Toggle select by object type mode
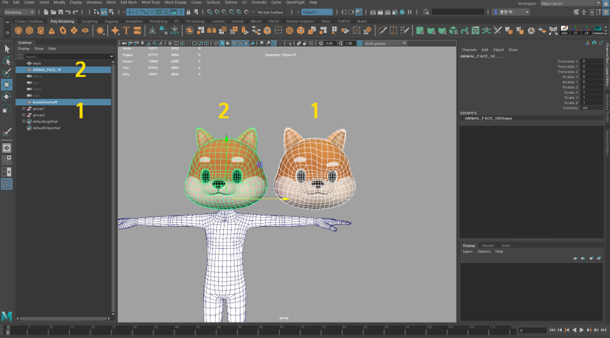Viewport: 610px width, 338px height. (x=104, y=12)
